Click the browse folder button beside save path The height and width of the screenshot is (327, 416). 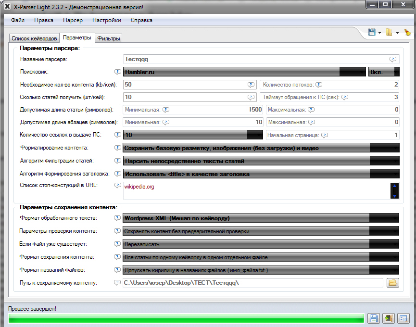393,283
